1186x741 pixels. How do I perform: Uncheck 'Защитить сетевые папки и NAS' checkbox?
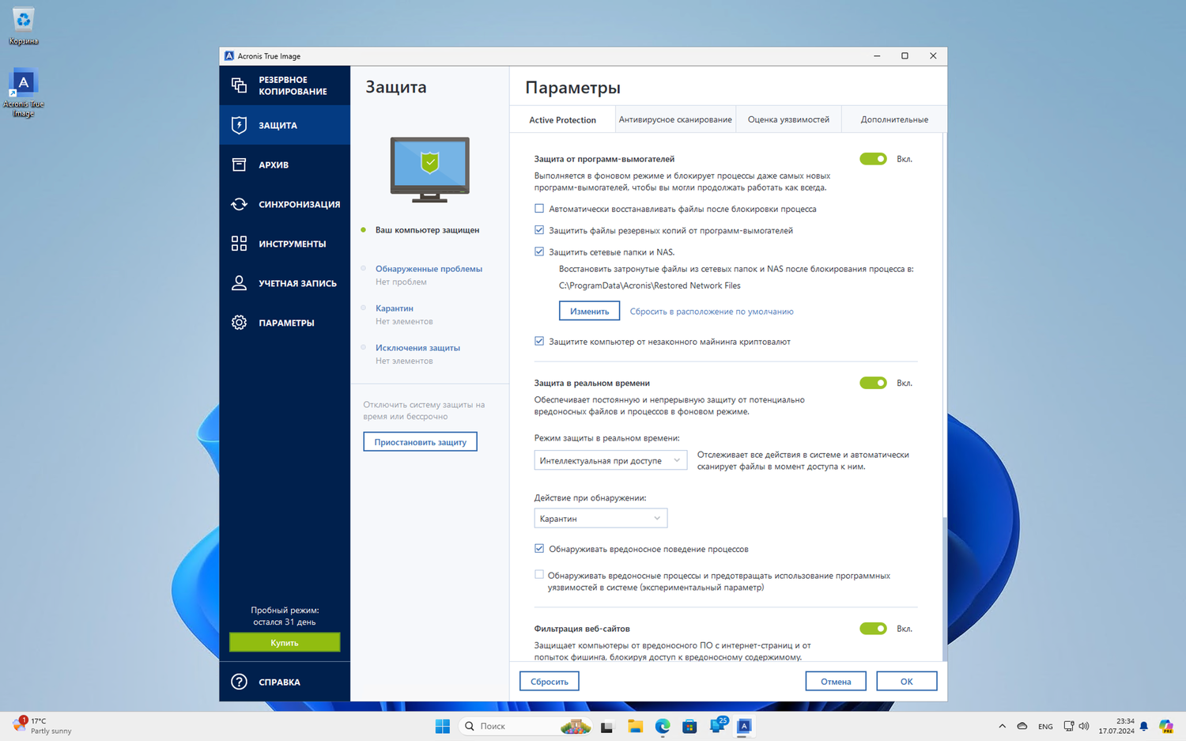(x=539, y=251)
